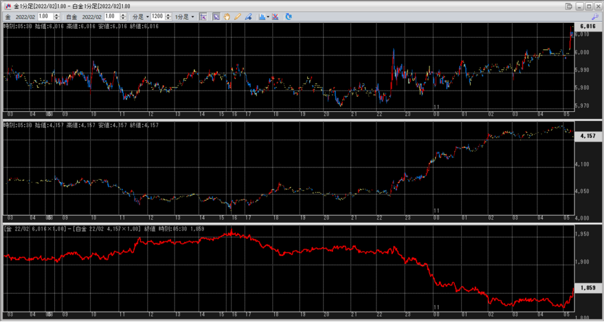Toggle the crosshair cursor display icon
The image size is (604, 322).
click(x=203, y=17)
